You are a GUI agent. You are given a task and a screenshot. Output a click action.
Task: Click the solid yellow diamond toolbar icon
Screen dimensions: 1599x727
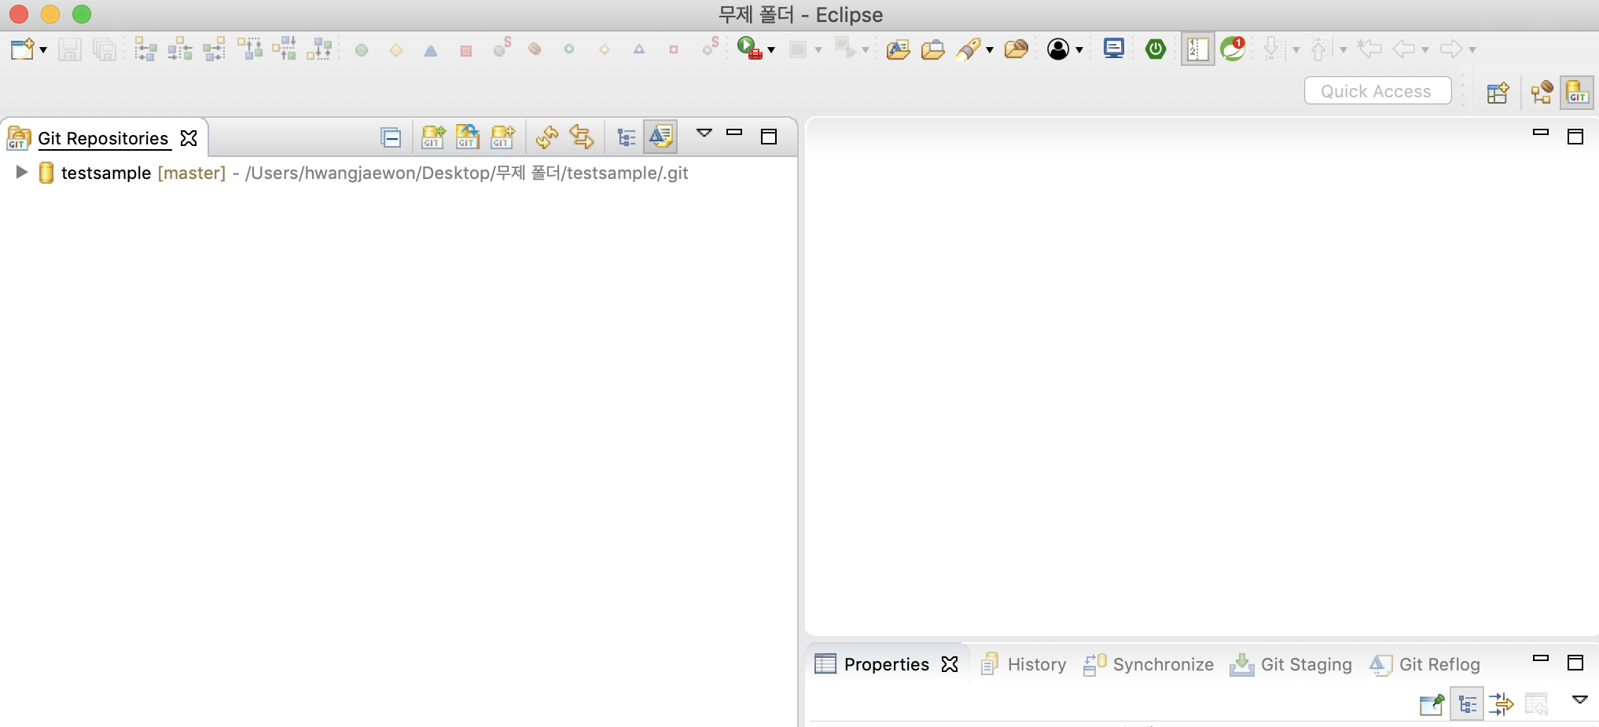tap(396, 50)
